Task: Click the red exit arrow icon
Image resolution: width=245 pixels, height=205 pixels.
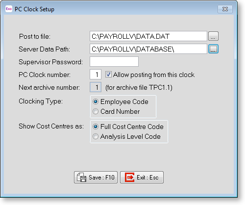Action: click(129, 177)
